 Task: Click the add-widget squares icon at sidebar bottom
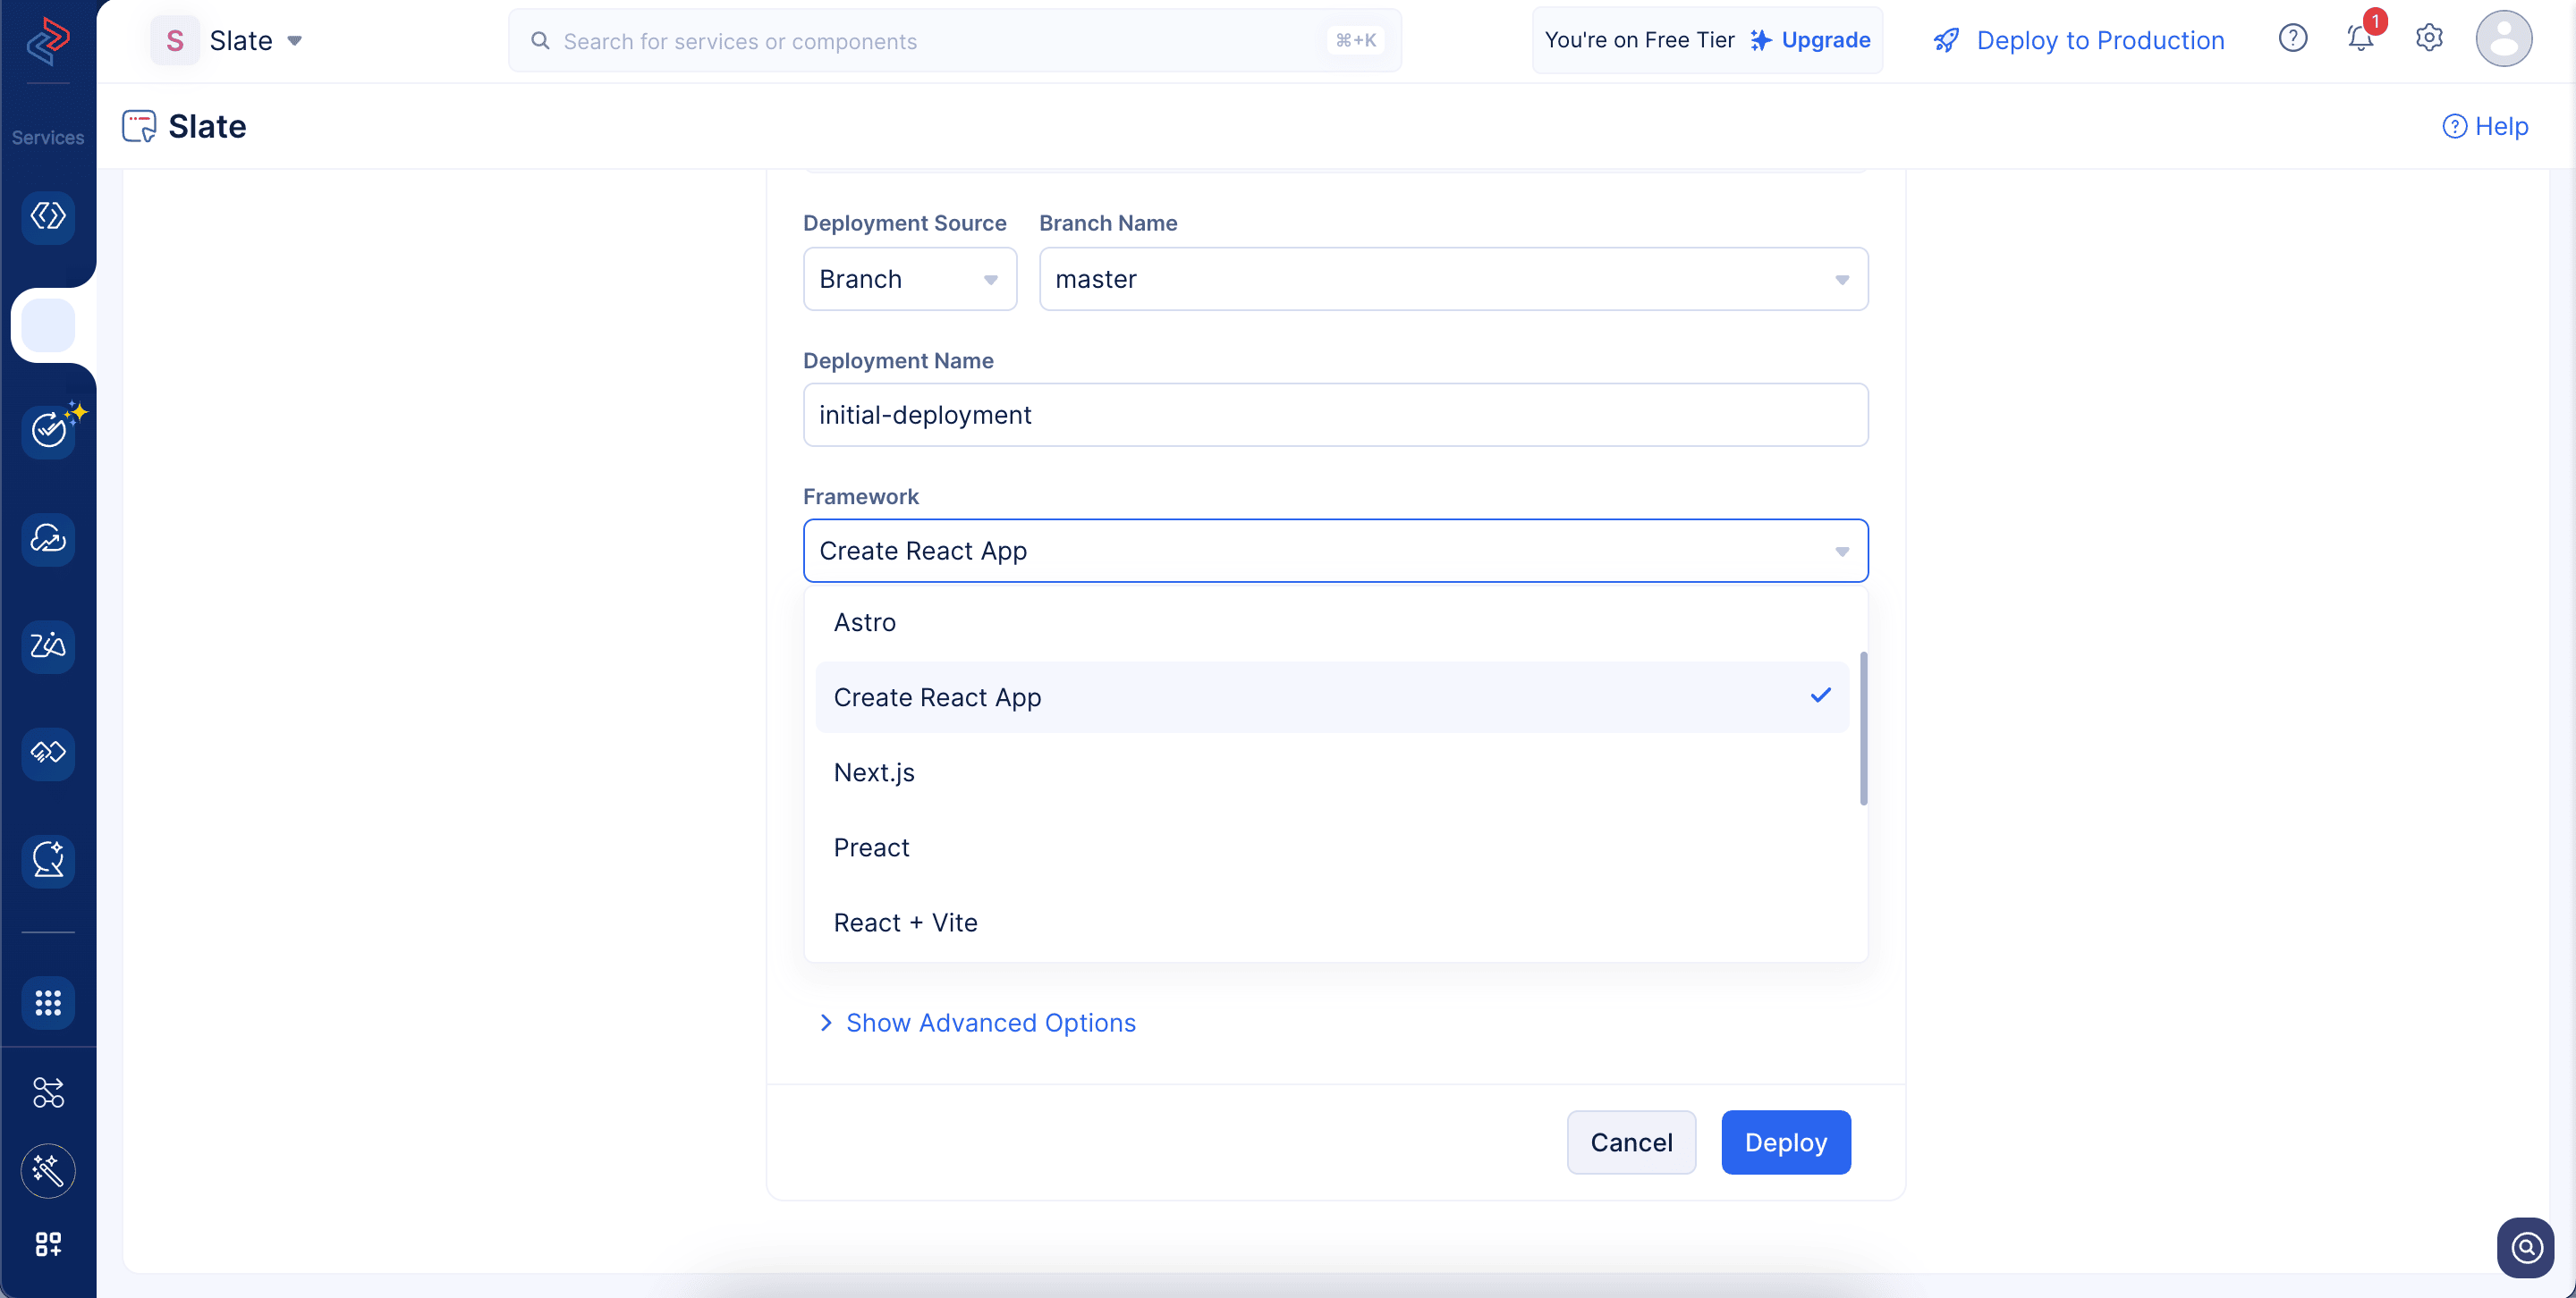(x=48, y=1244)
